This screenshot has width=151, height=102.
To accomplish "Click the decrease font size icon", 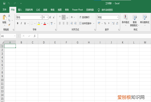I will click(54, 17).
